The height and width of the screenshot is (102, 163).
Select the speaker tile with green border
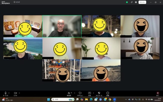click(x=62, y=26)
